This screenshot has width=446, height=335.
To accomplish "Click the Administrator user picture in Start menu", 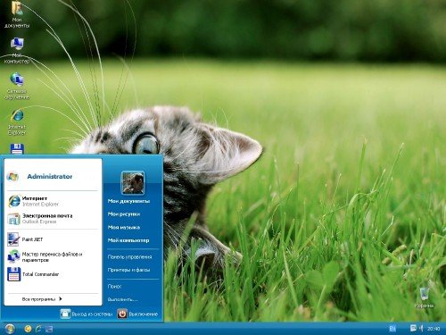I will pyautogui.click(x=133, y=183).
